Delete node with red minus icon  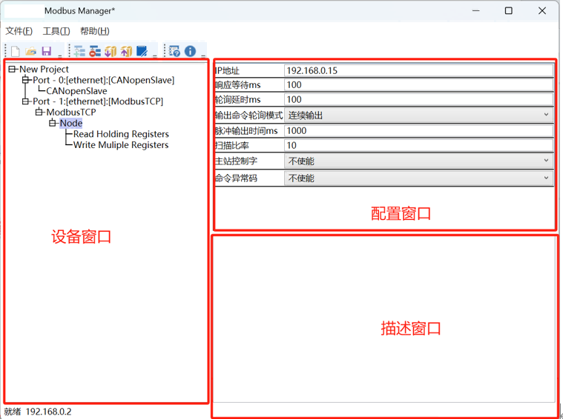pos(95,51)
